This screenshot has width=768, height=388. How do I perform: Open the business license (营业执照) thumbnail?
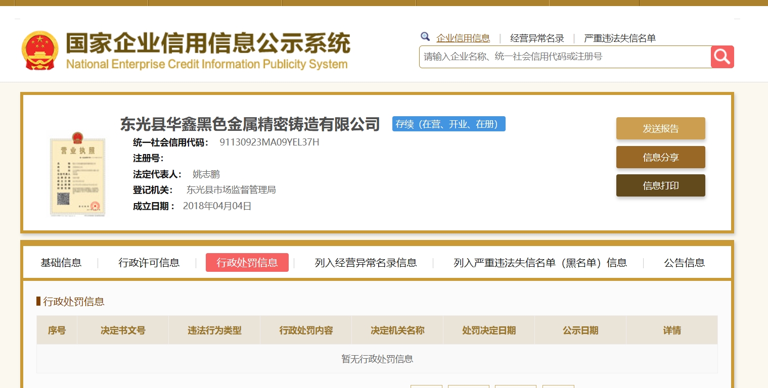point(77,174)
